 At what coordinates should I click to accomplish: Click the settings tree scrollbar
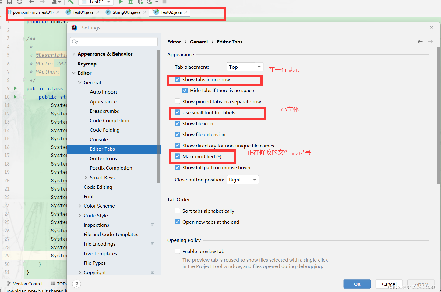pyautogui.click(x=159, y=116)
